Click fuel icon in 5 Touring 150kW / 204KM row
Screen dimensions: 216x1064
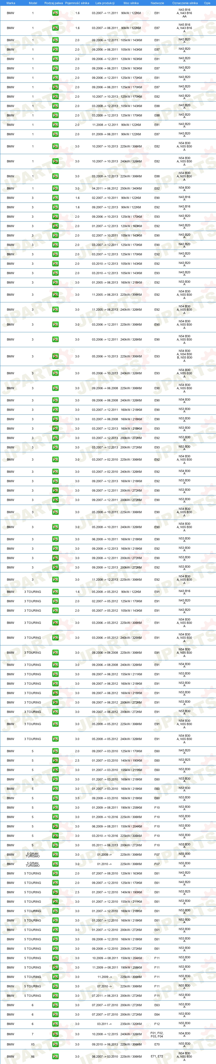tap(55, 958)
